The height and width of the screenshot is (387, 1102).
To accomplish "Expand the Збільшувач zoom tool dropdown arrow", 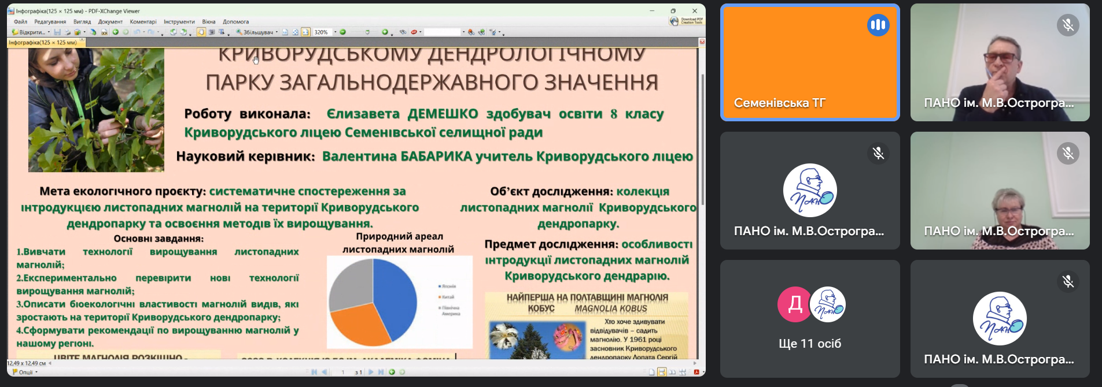I will [277, 32].
